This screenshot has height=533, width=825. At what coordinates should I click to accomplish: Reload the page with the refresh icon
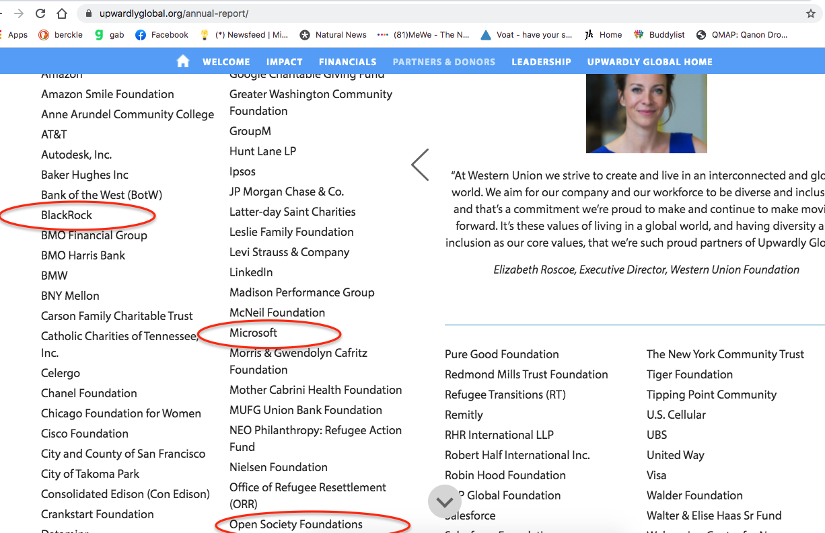tap(40, 13)
